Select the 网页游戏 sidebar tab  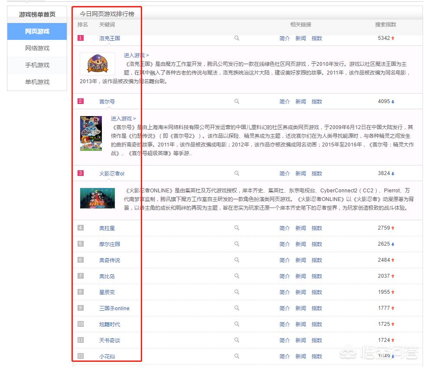(37, 32)
